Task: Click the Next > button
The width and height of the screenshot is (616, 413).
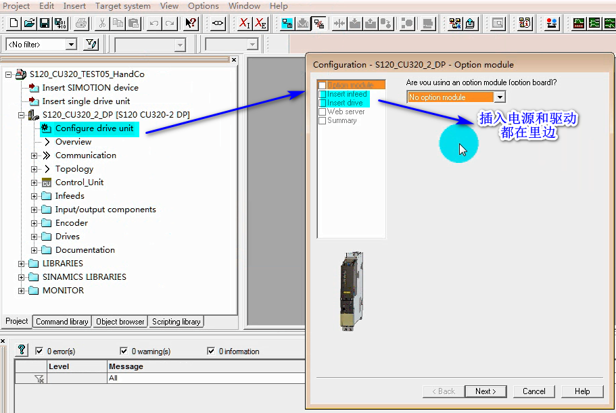Action: pyautogui.click(x=485, y=391)
